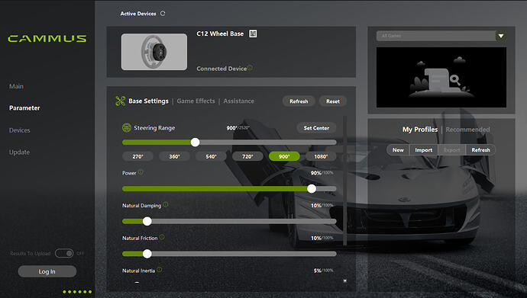Click the Refresh button in Base Settings

tap(299, 101)
